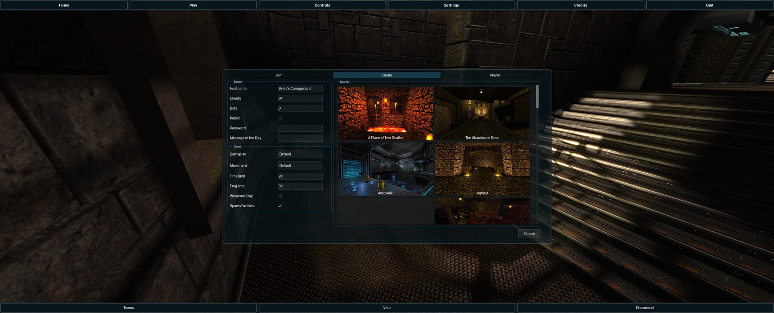This screenshot has width=774, height=313.
Task: Click the Vote button
Action: (x=387, y=308)
